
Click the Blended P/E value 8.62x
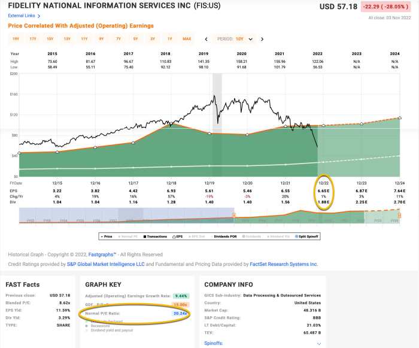[65, 303]
